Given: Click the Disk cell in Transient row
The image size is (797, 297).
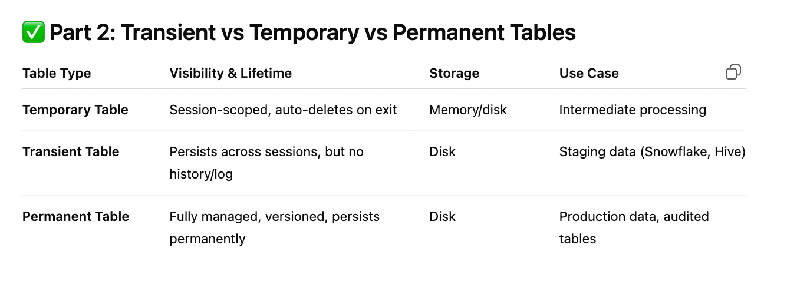Looking at the screenshot, I should pyautogui.click(x=442, y=152).
